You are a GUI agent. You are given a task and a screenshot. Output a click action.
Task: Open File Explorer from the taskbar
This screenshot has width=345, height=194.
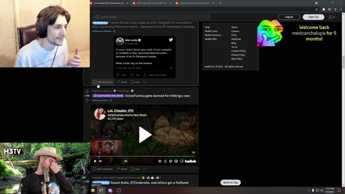[x=93, y=190]
